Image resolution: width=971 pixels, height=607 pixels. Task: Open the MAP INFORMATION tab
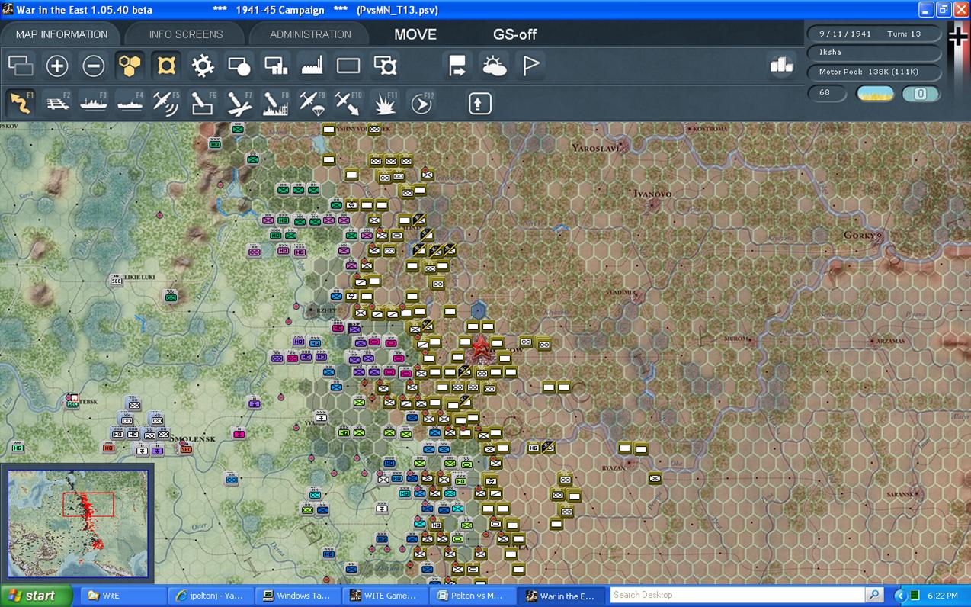click(x=62, y=34)
